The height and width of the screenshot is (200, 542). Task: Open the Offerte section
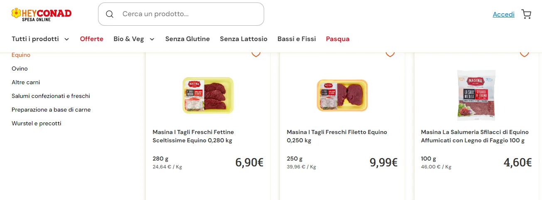91,39
